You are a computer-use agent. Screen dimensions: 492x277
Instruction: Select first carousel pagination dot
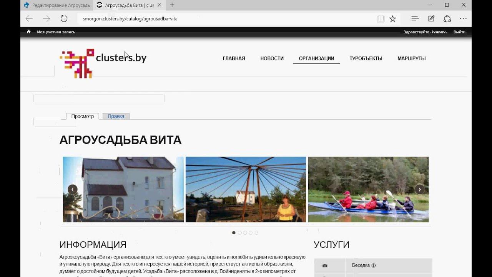point(234,233)
